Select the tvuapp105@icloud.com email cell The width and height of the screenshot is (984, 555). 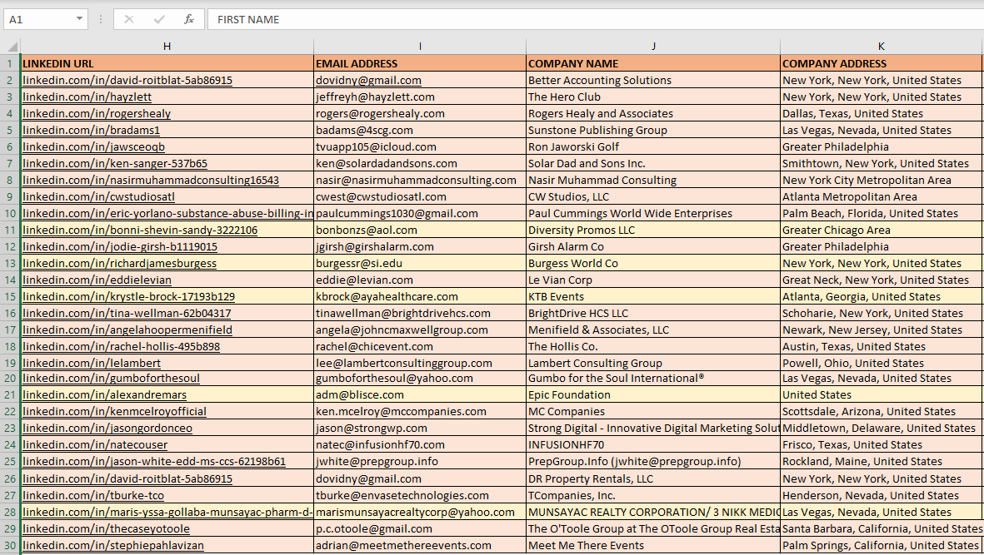[x=420, y=146]
